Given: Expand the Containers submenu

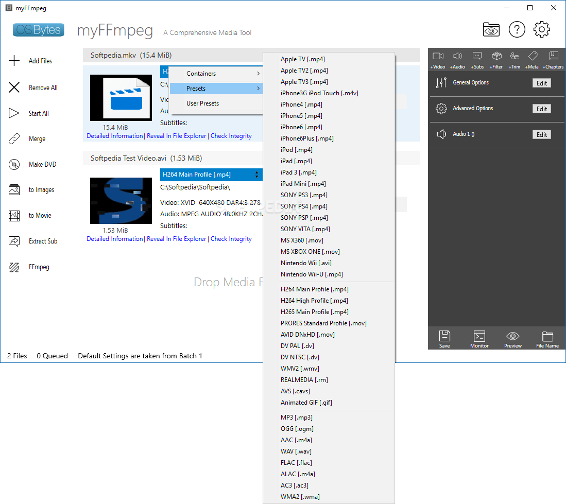Looking at the screenshot, I should click(216, 74).
